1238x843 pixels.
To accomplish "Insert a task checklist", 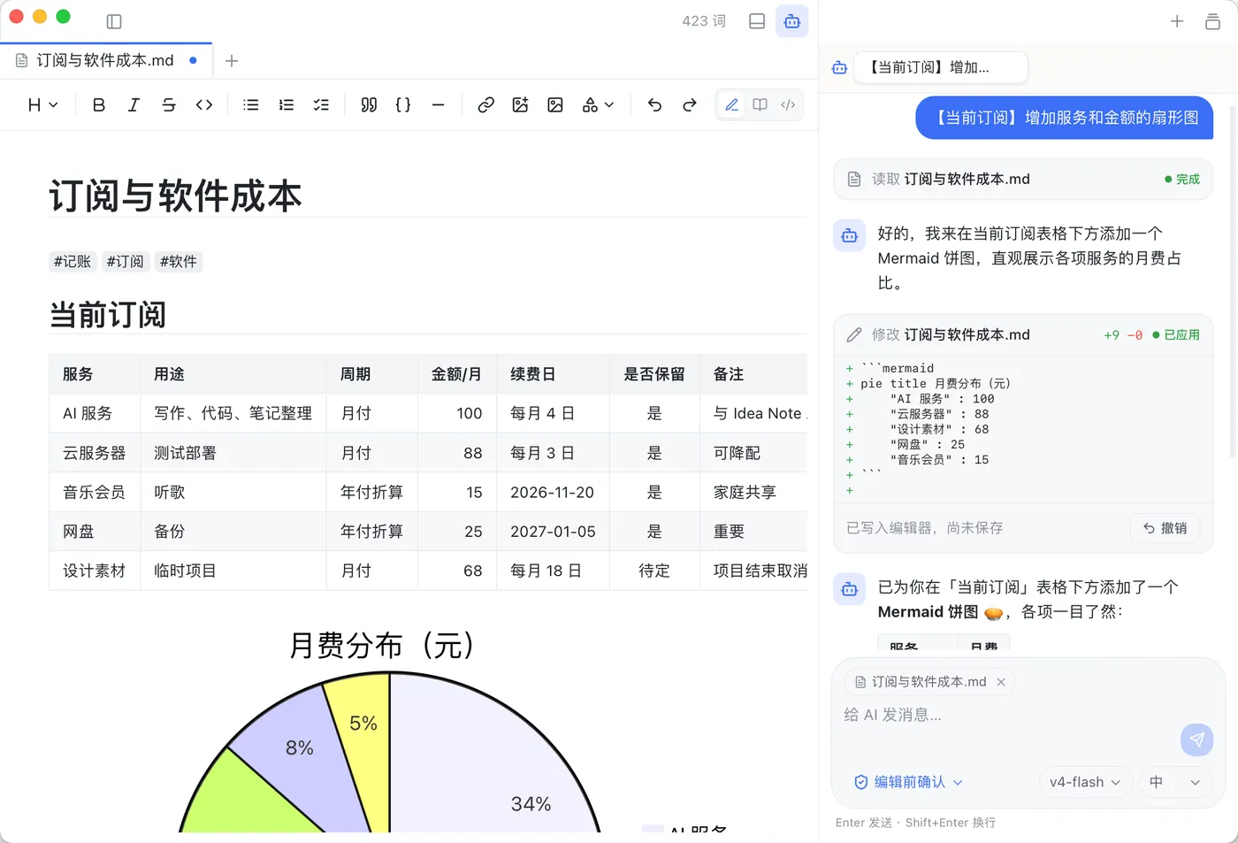I will pyautogui.click(x=321, y=105).
